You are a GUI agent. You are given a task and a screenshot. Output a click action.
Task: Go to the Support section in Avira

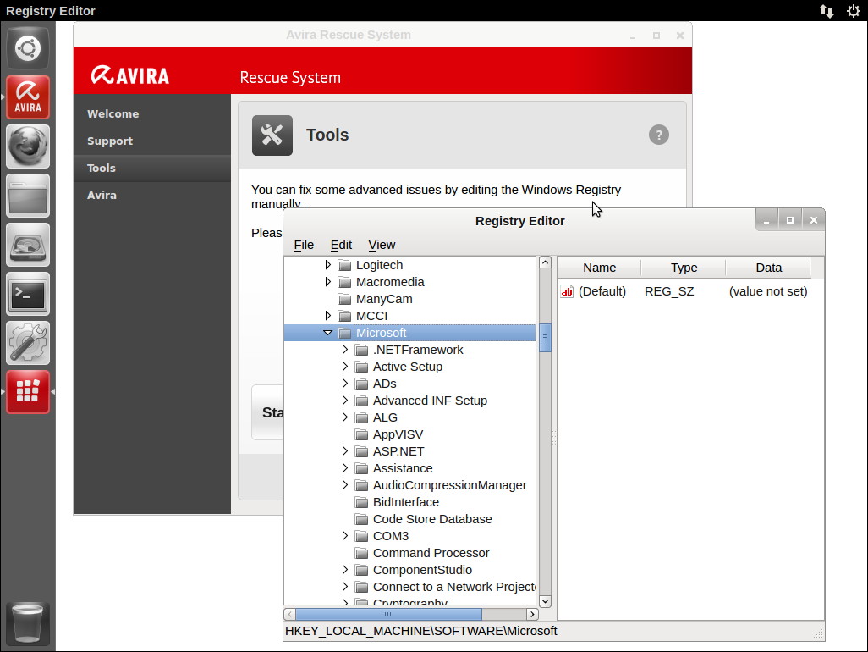tap(110, 141)
